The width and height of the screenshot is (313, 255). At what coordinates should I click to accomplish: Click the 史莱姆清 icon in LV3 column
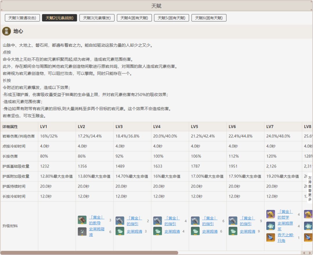point(120,231)
